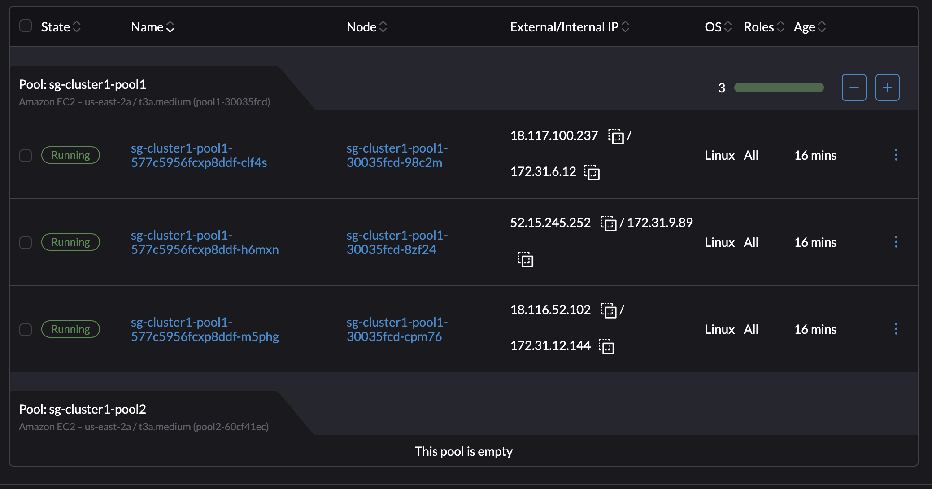Scale up sg-cluster1-pool1 with plus button
Image resolution: width=932 pixels, height=489 pixels.
click(888, 87)
